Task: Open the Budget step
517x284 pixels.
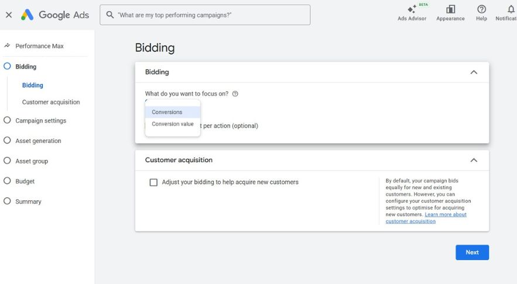Action: click(25, 181)
